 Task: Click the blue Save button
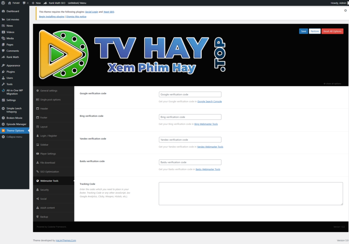[x=303, y=31]
